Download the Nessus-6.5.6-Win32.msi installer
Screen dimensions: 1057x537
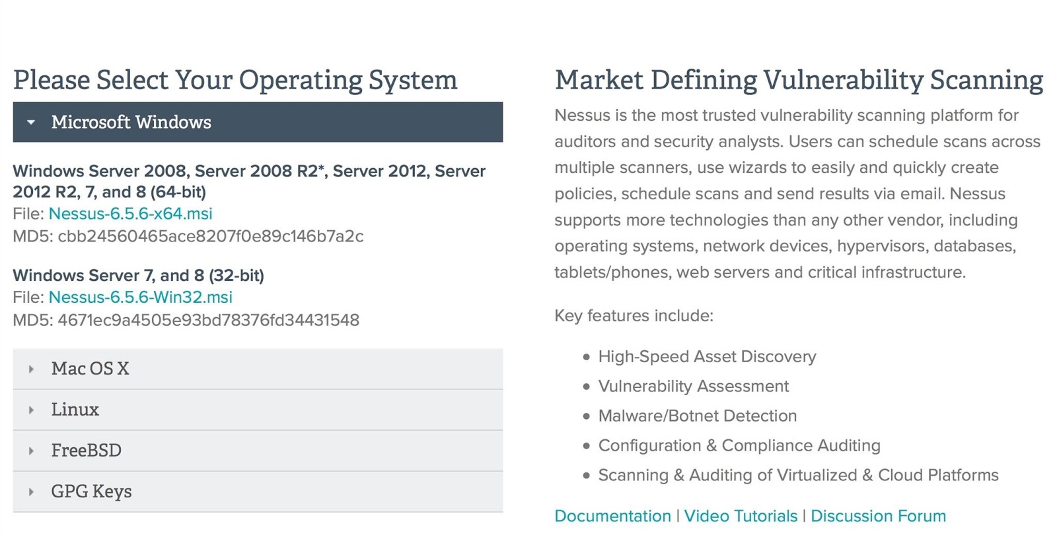(140, 298)
